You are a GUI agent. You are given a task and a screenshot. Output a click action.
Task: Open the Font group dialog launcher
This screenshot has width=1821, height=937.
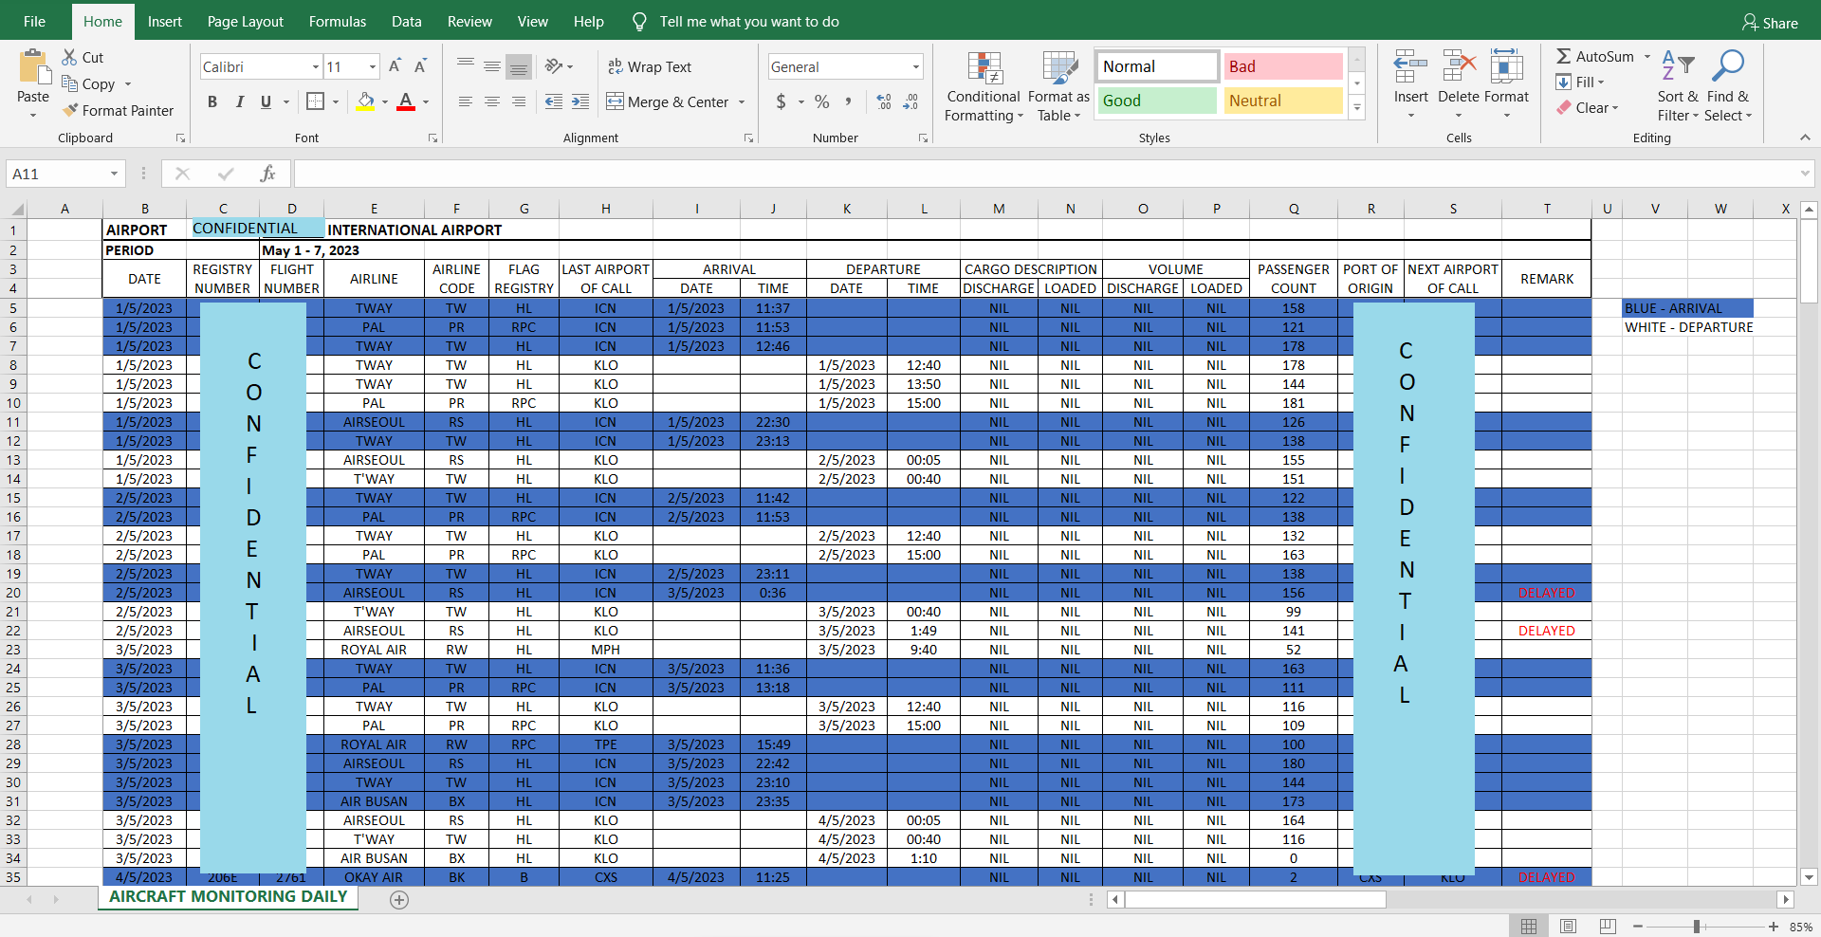coord(432,138)
